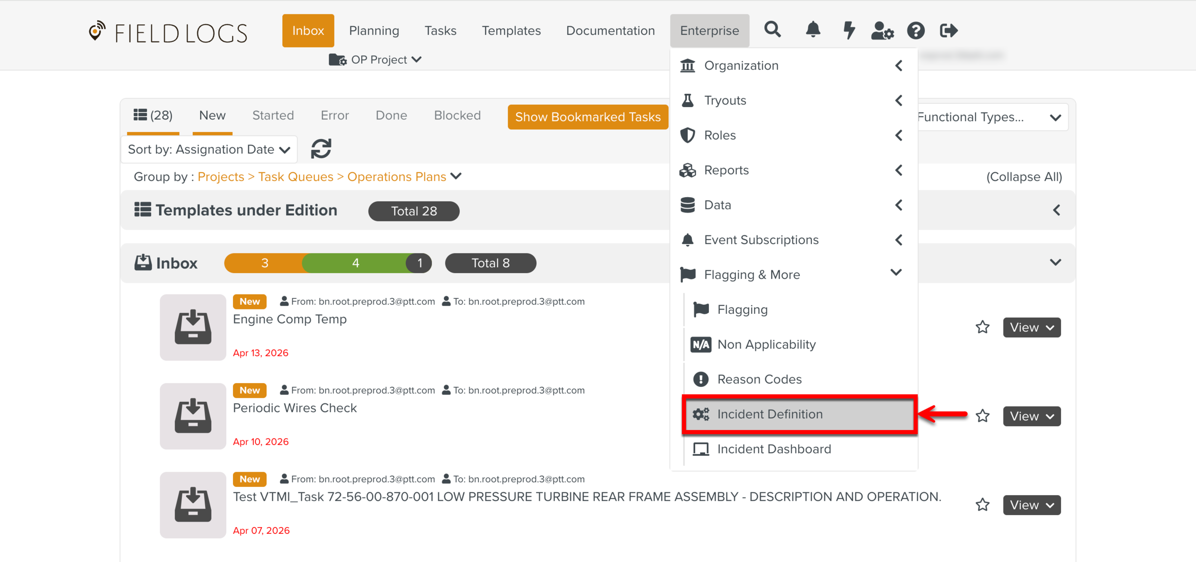Screen dimensions: 1196x562
Task: Click the logout arrow icon
Action: click(x=948, y=31)
